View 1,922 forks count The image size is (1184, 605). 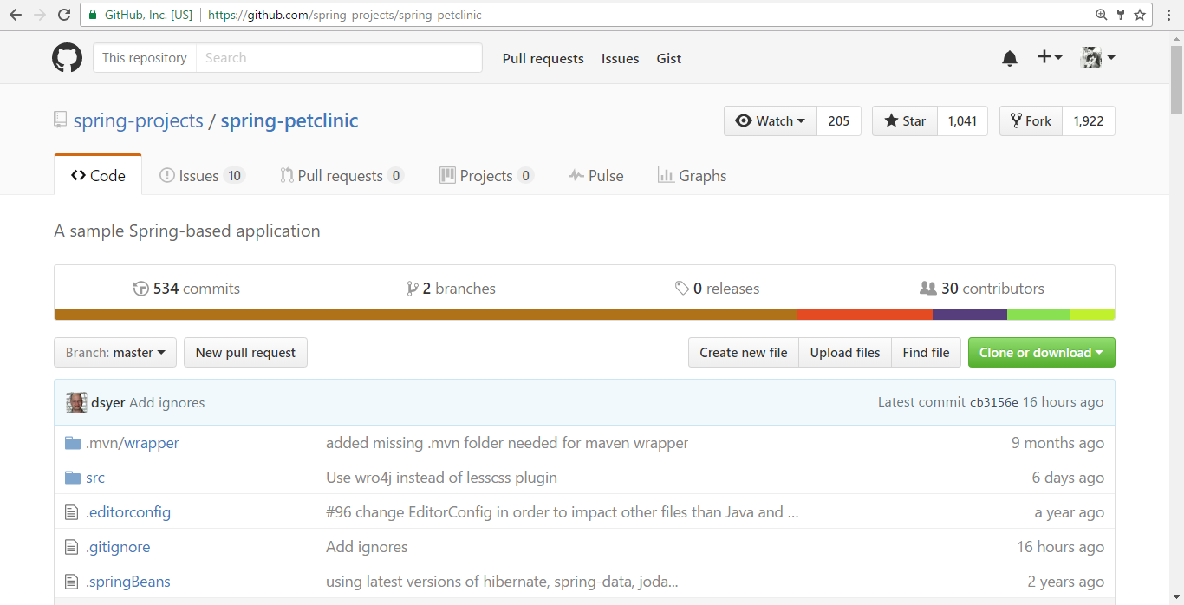(x=1089, y=121)
